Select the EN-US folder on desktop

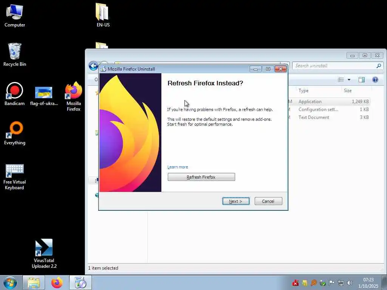(103, 15)
